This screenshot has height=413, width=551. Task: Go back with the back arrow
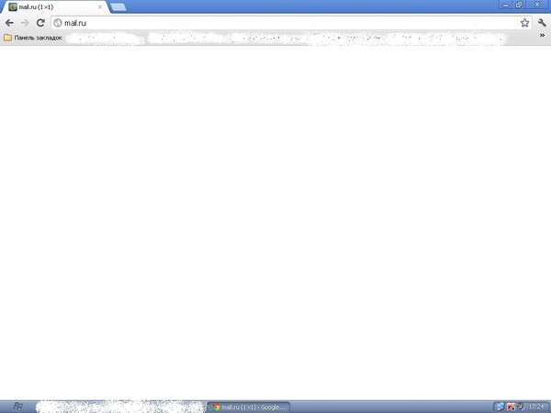point(9,23)
